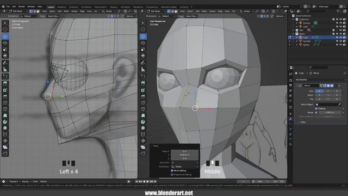Select the Measure tool in left viewport toolbar

click(5, 70)
